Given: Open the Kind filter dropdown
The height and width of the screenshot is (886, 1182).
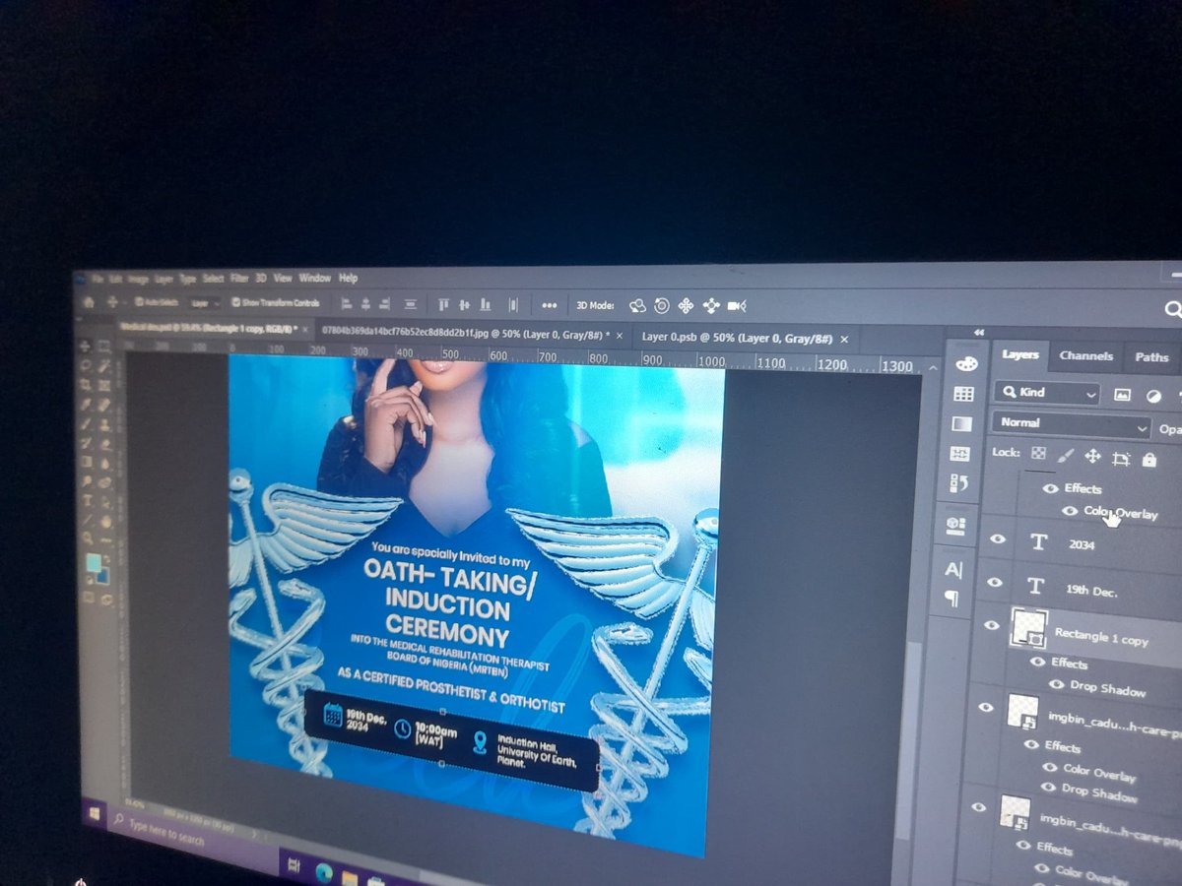Looking at the screenshot, I should click(1047, 393).
